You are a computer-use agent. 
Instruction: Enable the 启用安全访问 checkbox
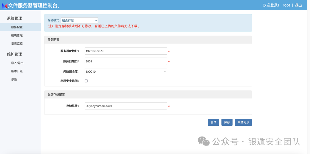86,81
